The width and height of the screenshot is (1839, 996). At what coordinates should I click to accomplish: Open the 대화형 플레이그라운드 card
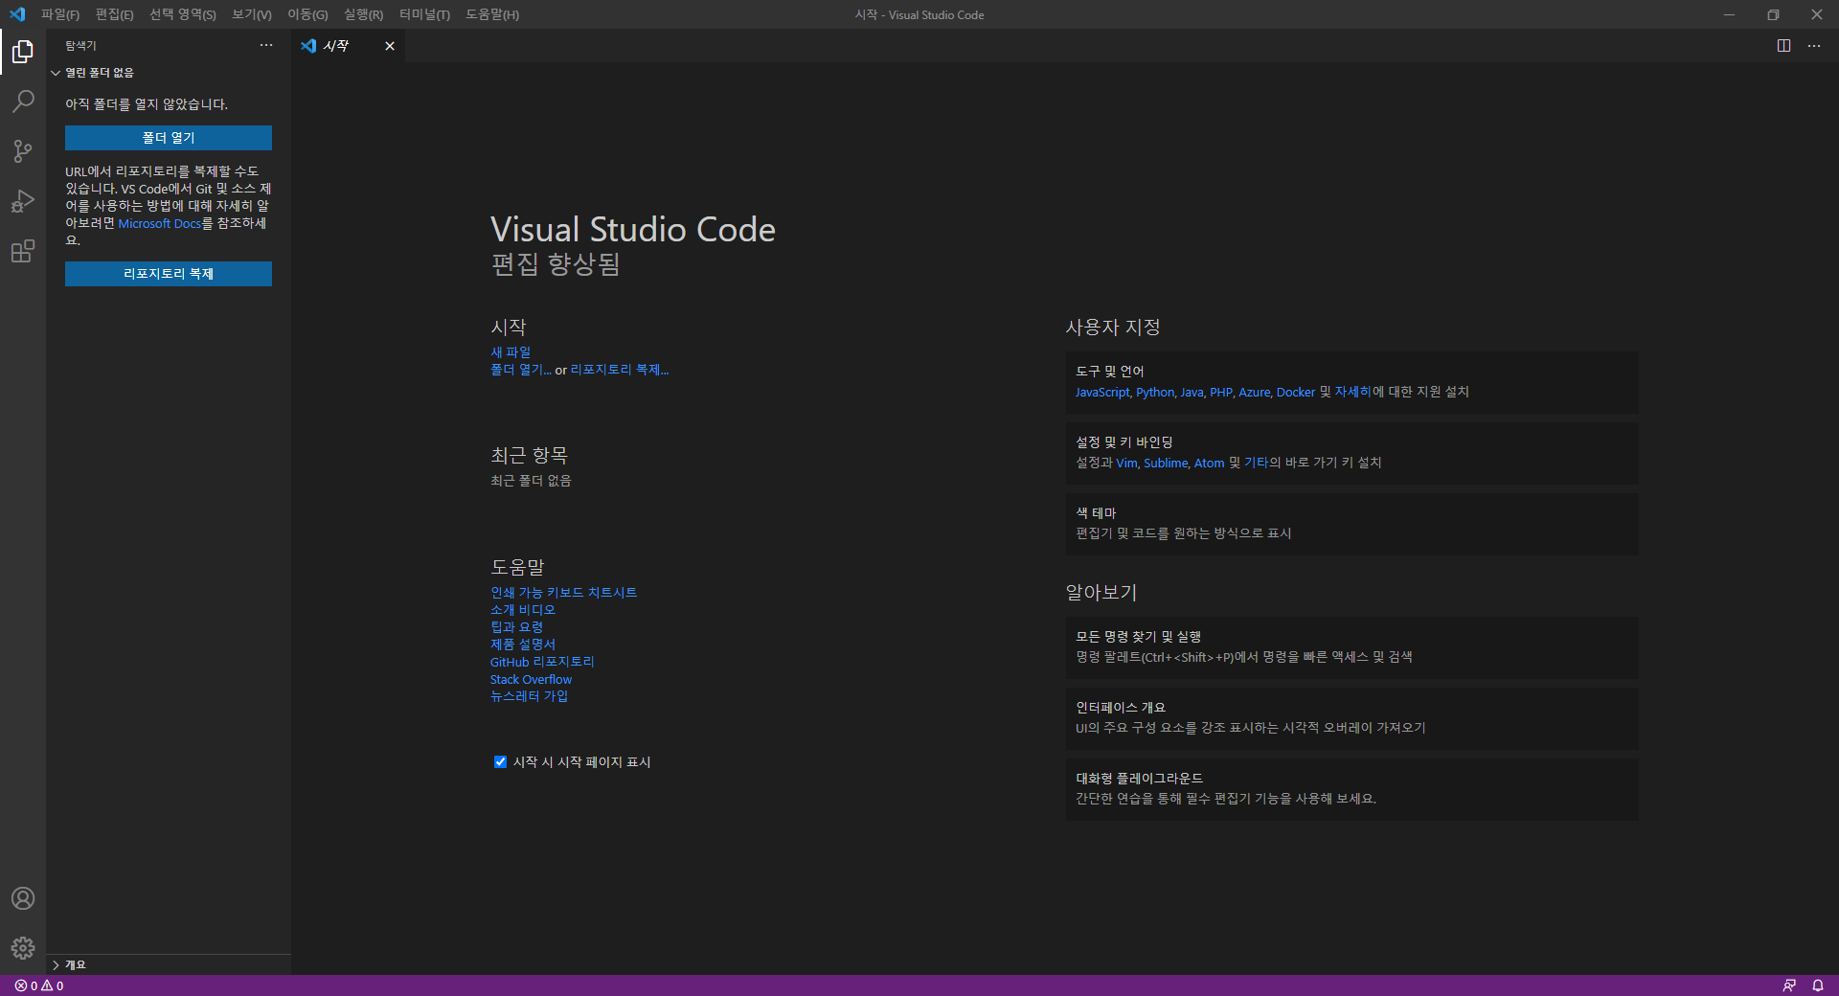point(1351,789)
